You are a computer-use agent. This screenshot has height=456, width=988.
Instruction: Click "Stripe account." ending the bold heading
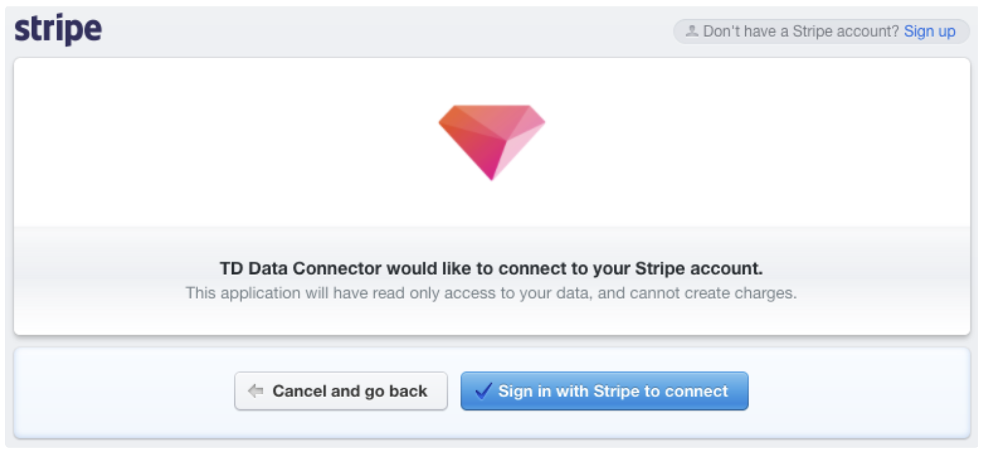point(698,268)
